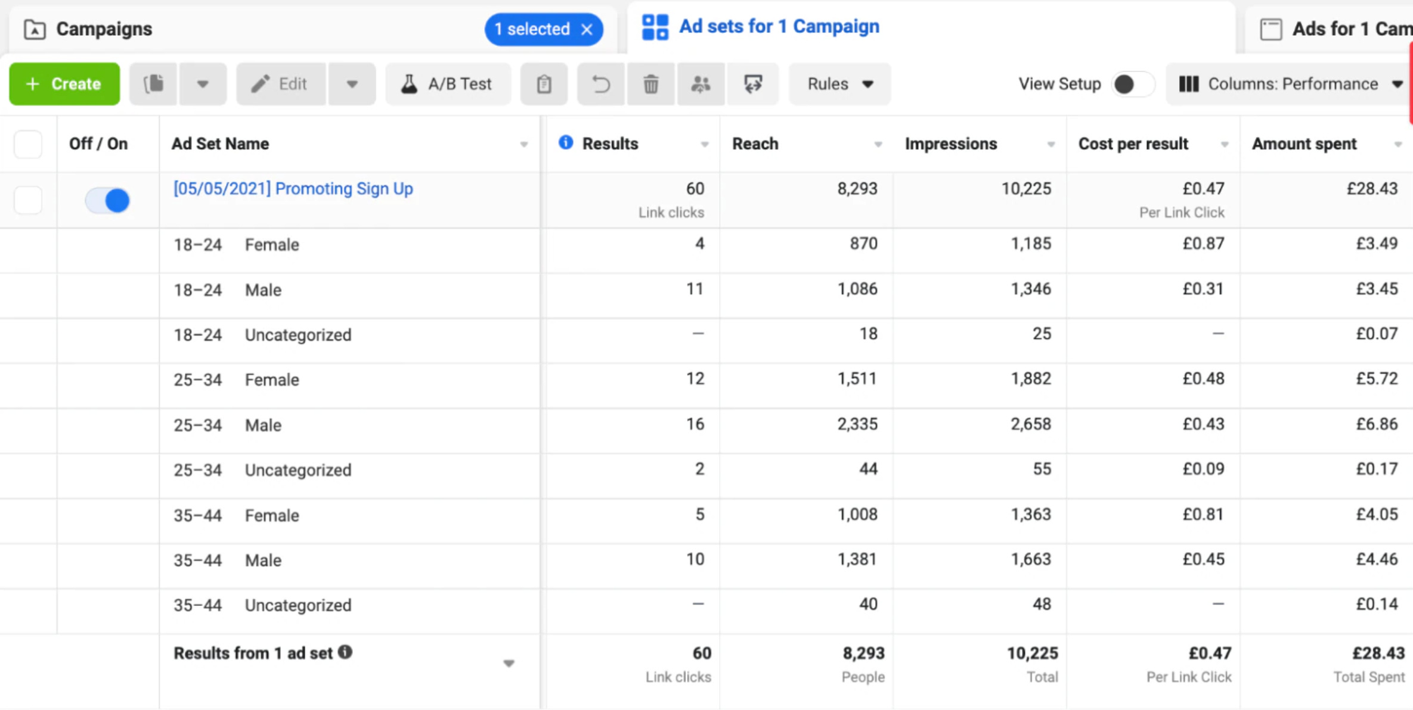Click the trash delete icon
This screenshot has width=1413, height=710.
pos(651,84)
